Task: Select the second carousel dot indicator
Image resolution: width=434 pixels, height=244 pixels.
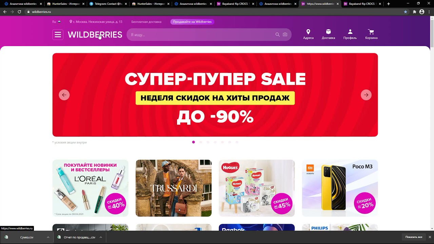Action: click(201, 142)
